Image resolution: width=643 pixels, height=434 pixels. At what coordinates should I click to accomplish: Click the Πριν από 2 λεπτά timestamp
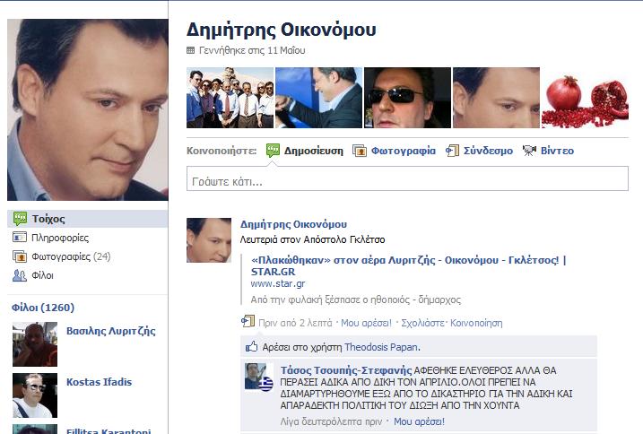pyautogui.click(x=295, y=323)
